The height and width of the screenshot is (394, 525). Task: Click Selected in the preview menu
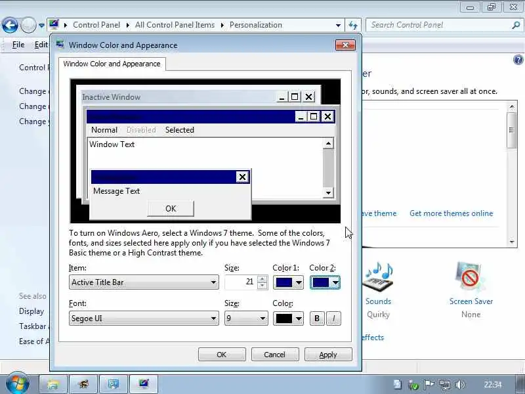(x=180, y=130)
